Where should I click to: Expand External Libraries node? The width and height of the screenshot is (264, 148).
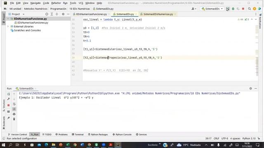pos(8,26)
